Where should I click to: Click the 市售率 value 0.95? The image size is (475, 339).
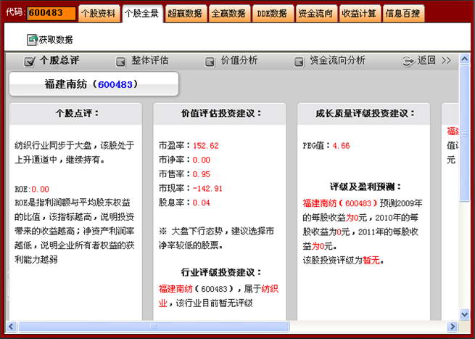pyautogui.click(x=202, y=174)
